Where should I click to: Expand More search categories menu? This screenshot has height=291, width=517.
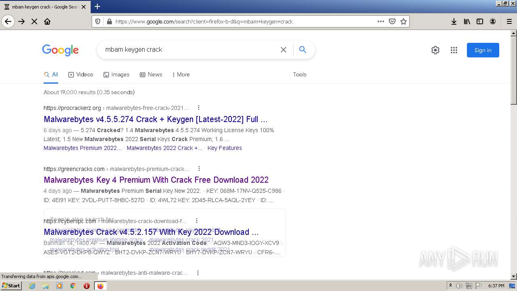[x=181, y=74]
